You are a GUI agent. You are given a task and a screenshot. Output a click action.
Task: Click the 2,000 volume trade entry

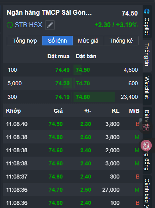[112, 150]
